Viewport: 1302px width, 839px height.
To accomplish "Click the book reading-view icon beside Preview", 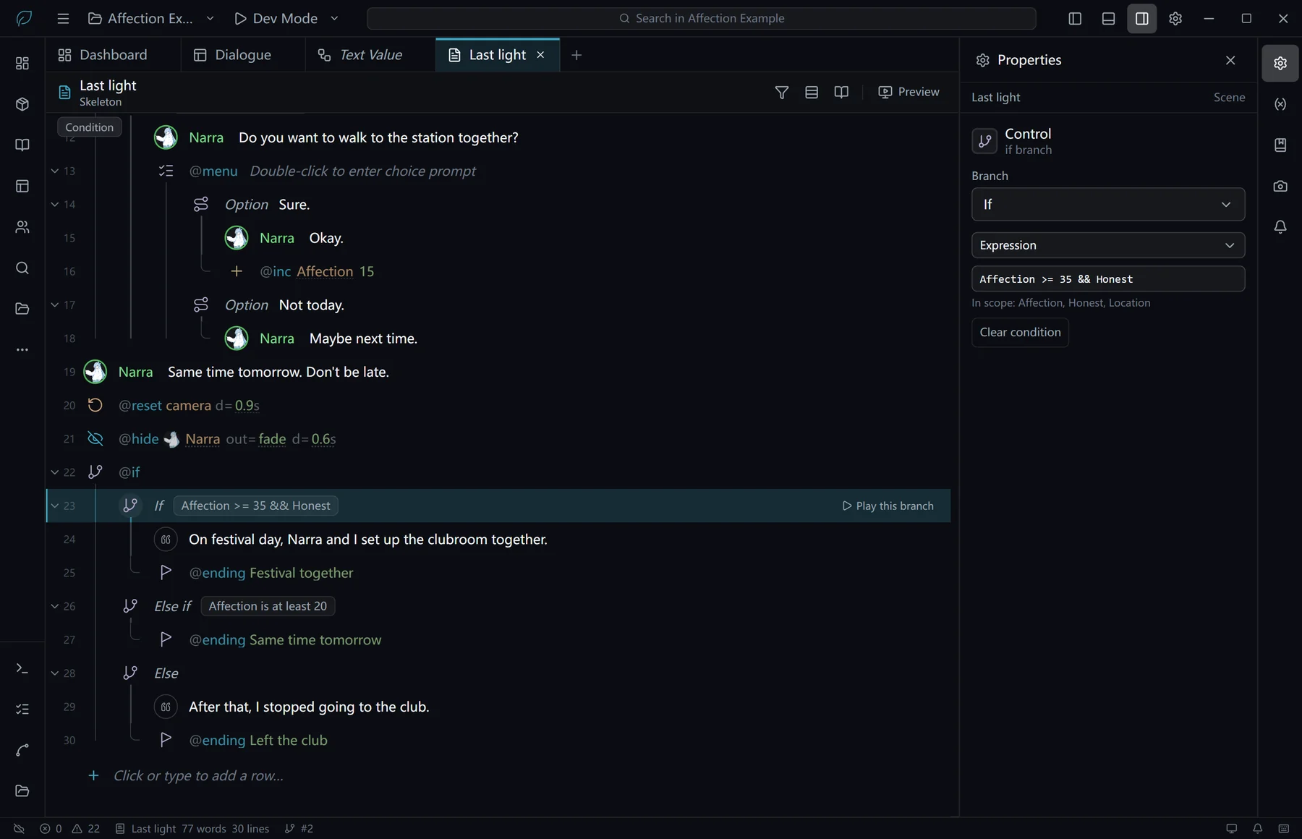I will tap(841, 92).
